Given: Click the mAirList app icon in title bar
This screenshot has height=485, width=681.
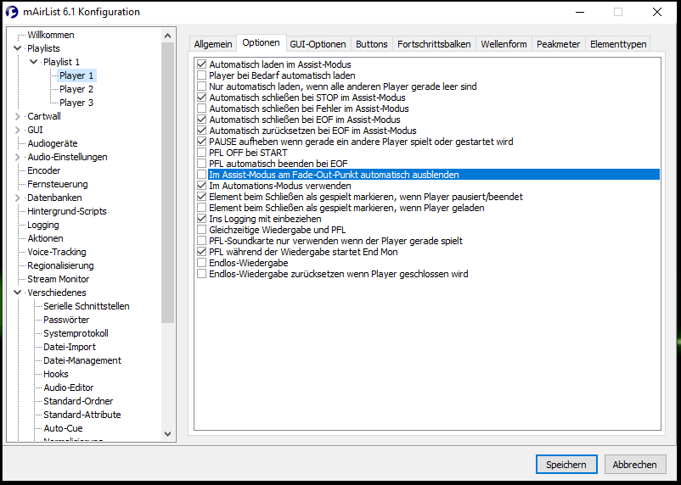Looking at the screenshot, I should pos(11,12).
